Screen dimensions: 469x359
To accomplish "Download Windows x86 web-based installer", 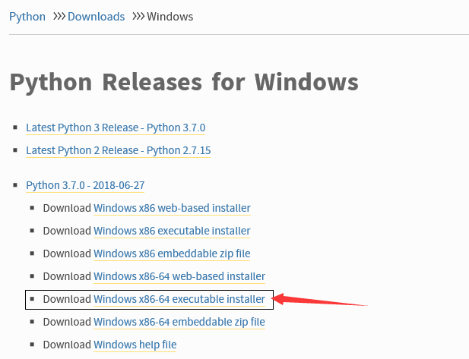I will [172, 208].
